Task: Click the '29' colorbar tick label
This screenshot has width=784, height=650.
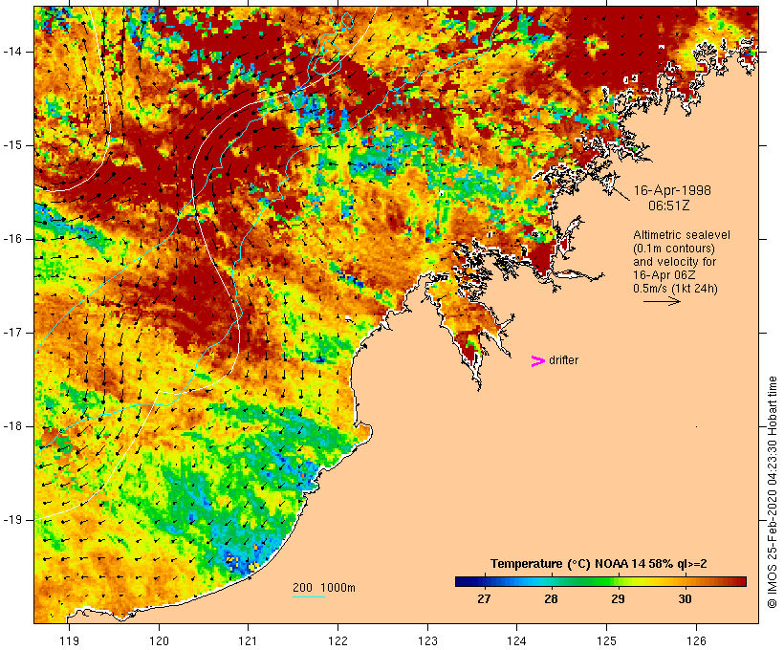Action: (x=618, y=599)
